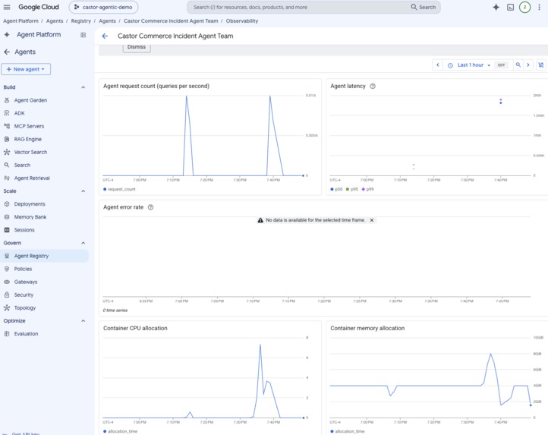Toggle the EDT timezone chip
Viewport: 548px width, 435px height.
click(501, 65)
